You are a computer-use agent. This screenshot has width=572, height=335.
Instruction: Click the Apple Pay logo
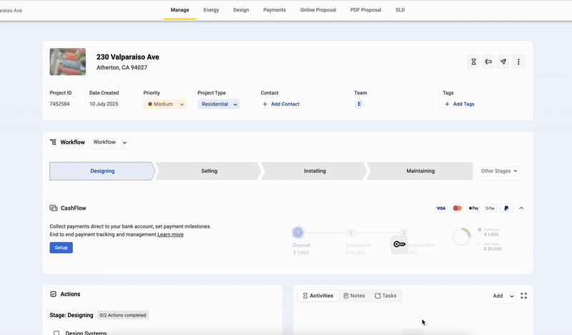[474, 208]
